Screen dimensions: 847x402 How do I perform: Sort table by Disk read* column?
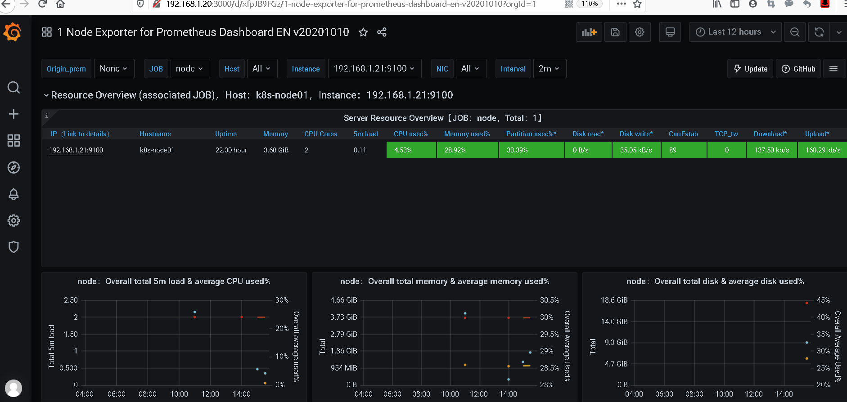coord(588,134)
